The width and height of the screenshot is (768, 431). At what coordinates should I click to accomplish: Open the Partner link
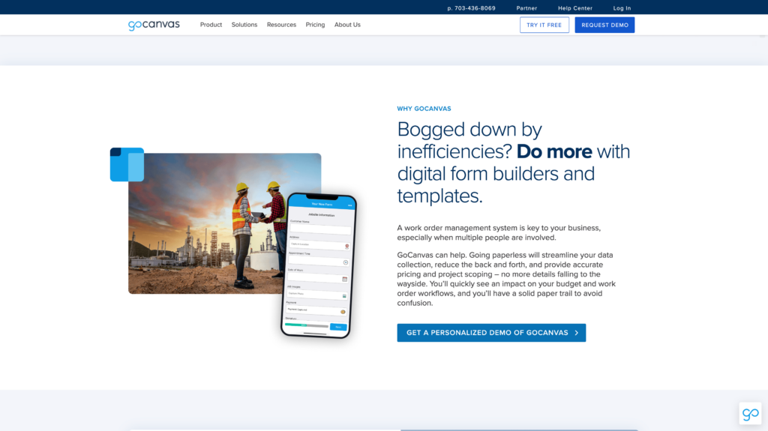point(526,8)
